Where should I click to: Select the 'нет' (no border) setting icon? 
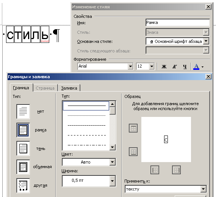pyautogui.click(x=23, y=112)
